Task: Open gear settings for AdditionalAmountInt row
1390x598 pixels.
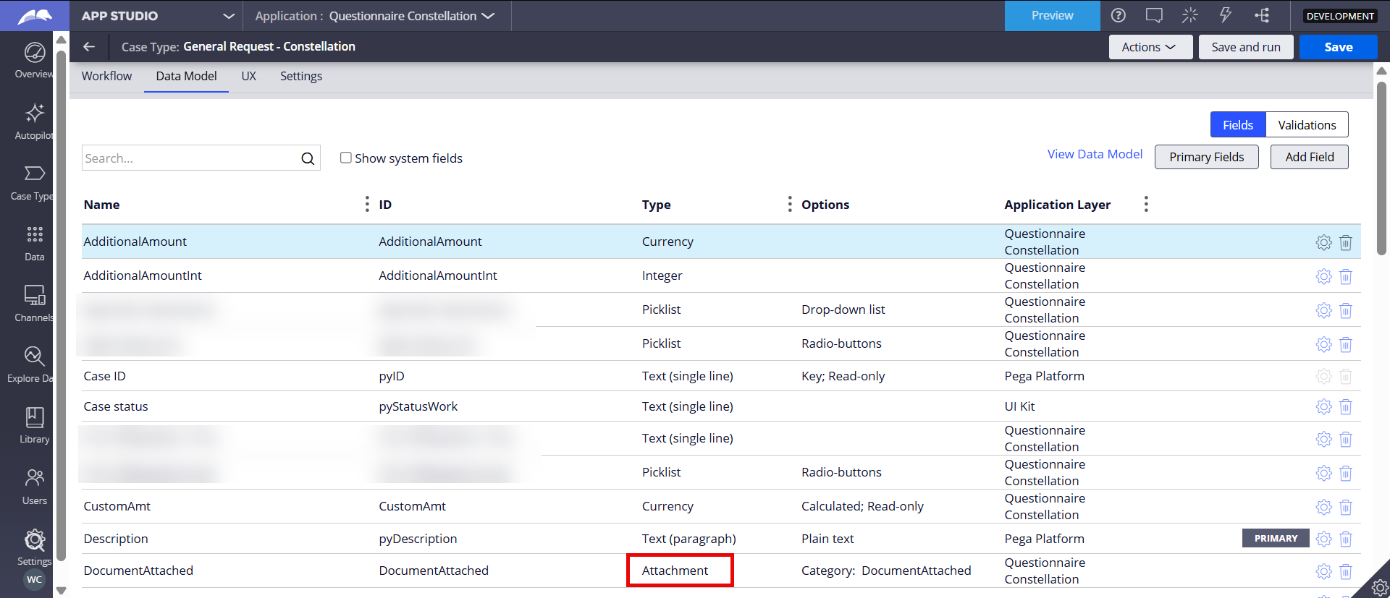Action: click(x=1323, y=276)
